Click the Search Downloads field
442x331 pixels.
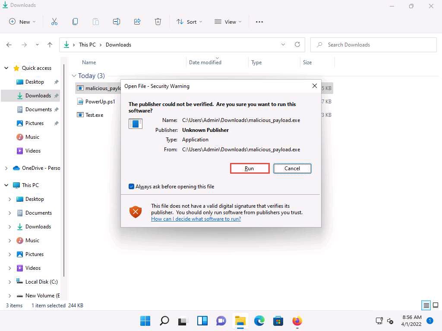pos(374,45)
